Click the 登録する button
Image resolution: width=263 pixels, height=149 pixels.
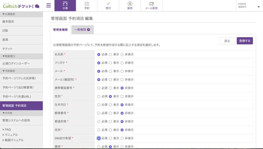point(245,41)
